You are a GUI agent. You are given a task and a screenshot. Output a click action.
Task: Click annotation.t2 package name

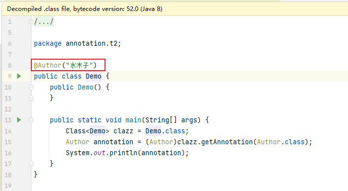click(92, 43)
